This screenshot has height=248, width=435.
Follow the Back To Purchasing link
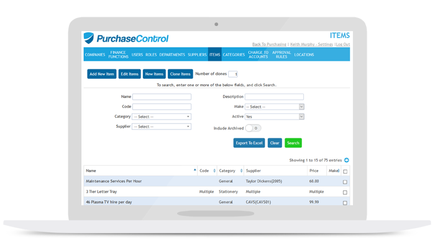click(x=269, y=44)
